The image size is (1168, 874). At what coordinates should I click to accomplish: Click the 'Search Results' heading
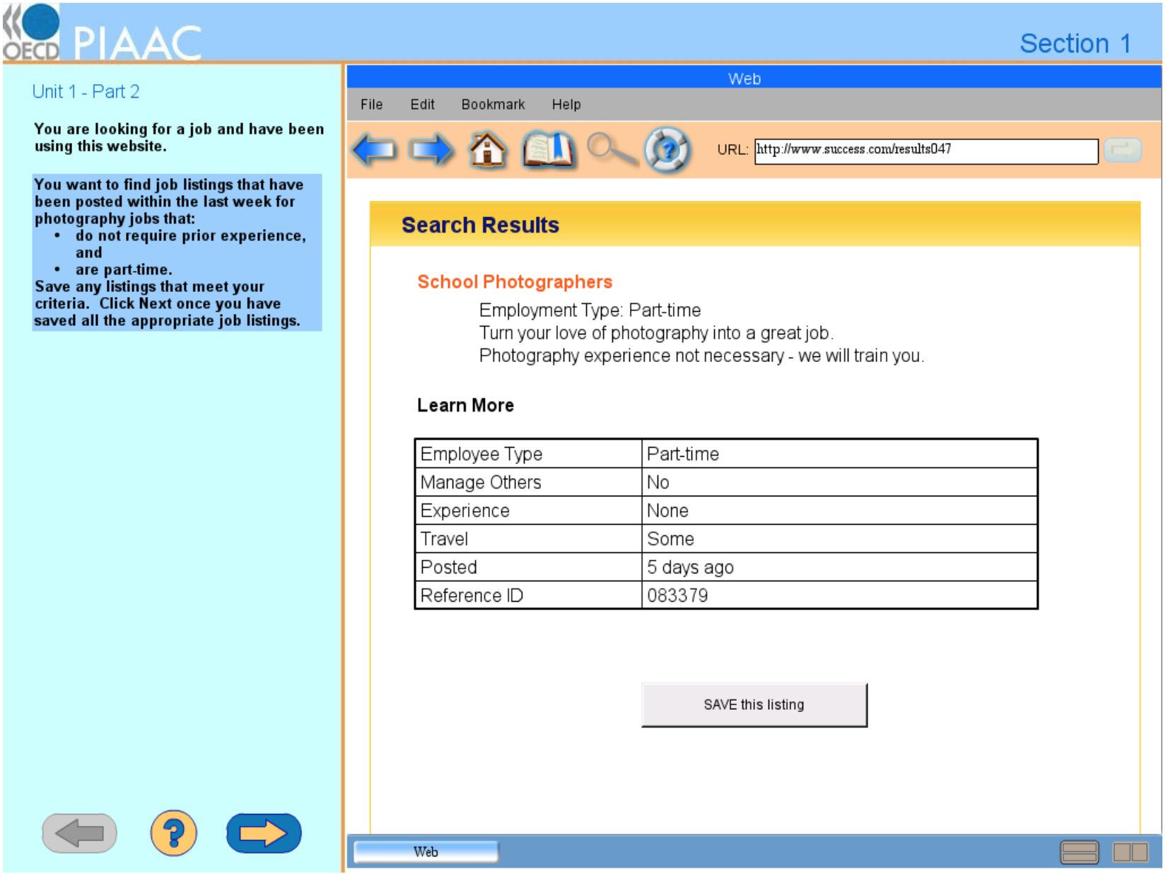(x=480, y=225)
